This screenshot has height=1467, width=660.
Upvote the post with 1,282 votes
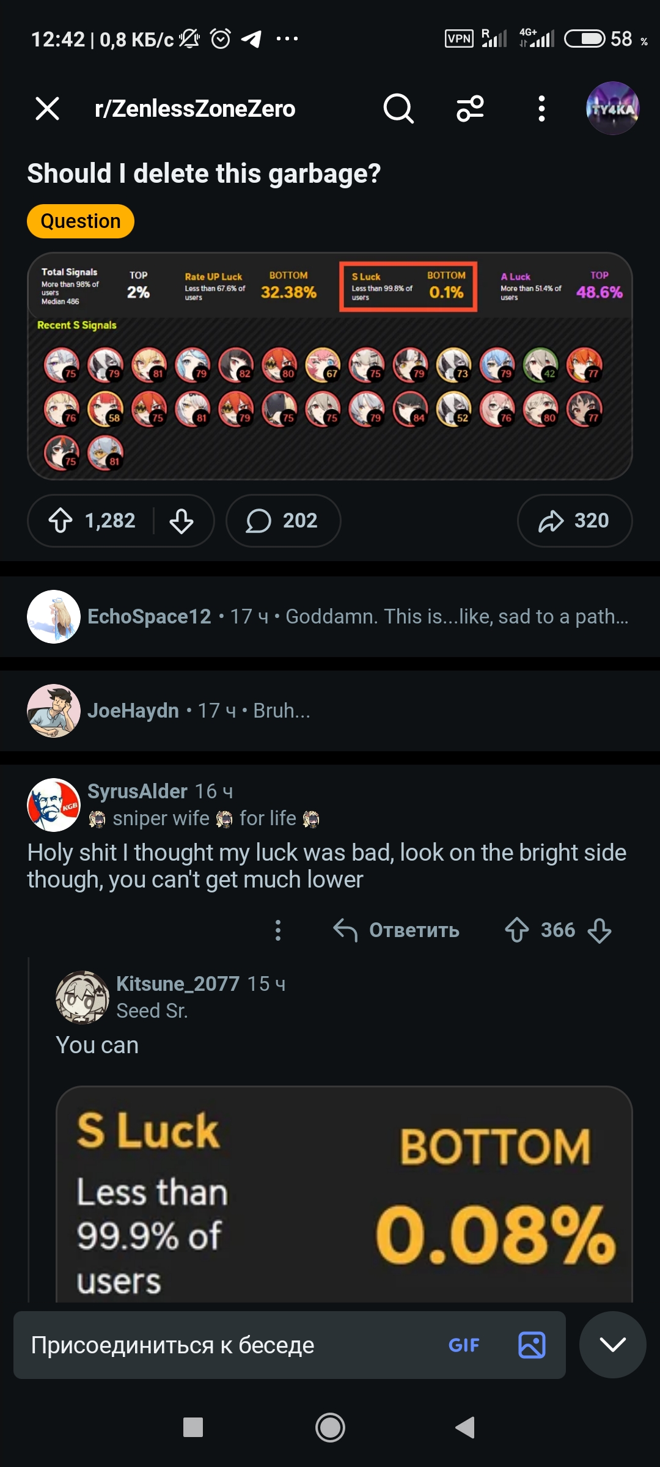click(x=61, y=521)
